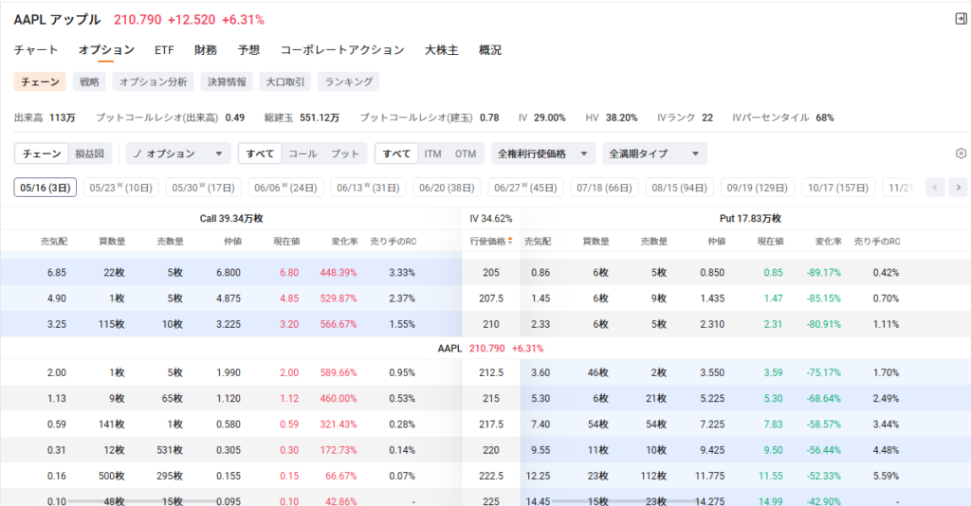Expand the 全権利行使価格 dropdown

(543, 154)
